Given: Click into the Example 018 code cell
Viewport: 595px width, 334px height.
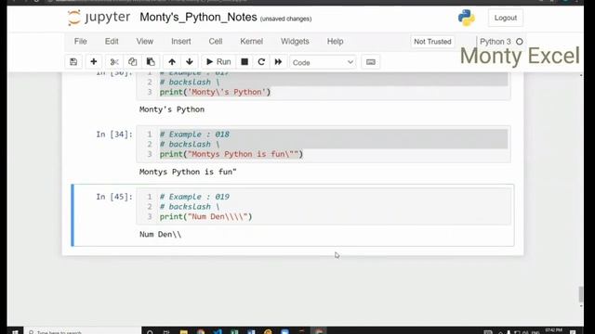Looking at the screenshot, I should (324, 144).
